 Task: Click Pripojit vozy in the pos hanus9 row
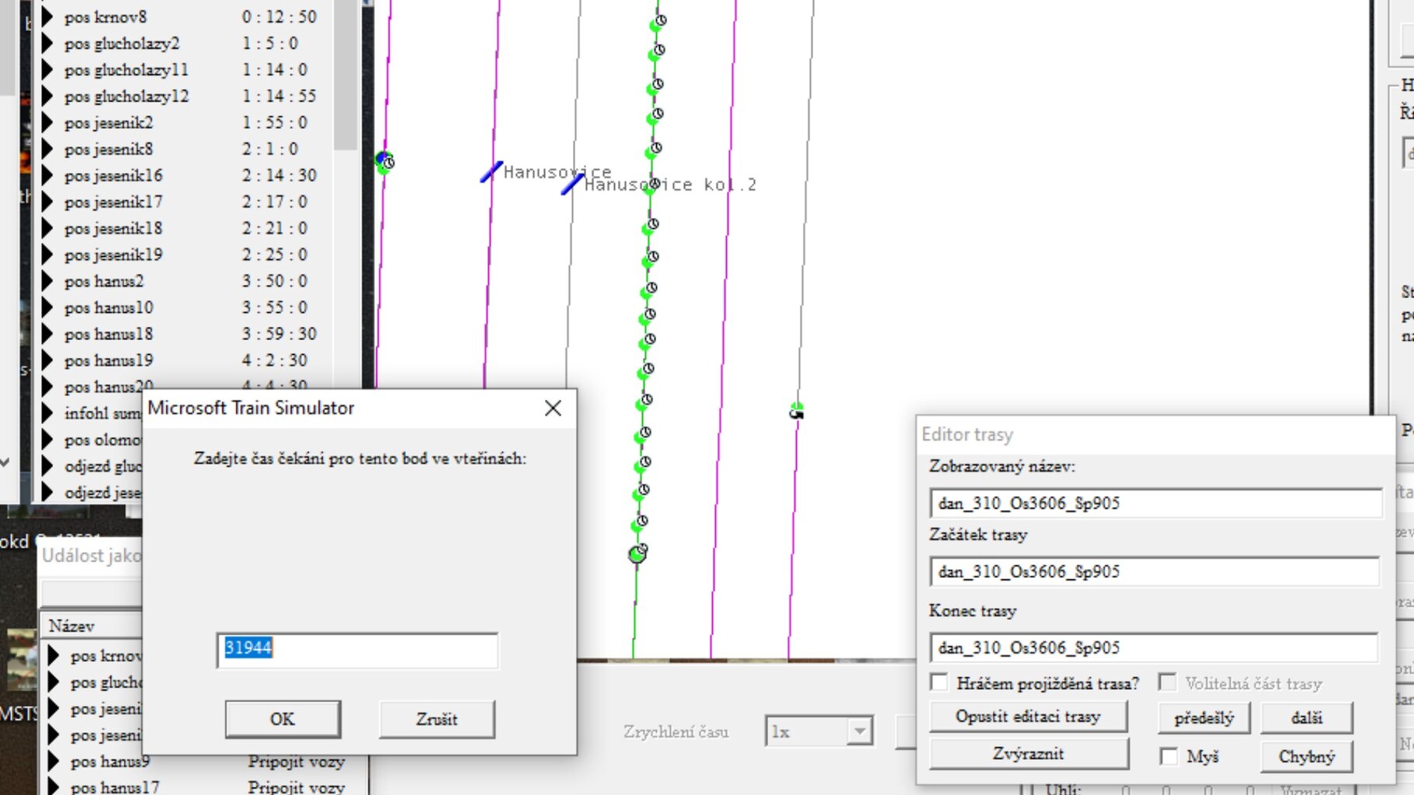point(297,762)
